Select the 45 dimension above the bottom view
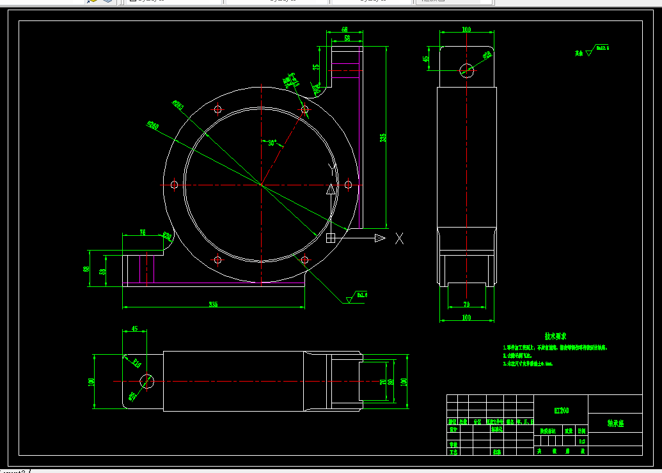662x473 pixels. coord(135,329)
